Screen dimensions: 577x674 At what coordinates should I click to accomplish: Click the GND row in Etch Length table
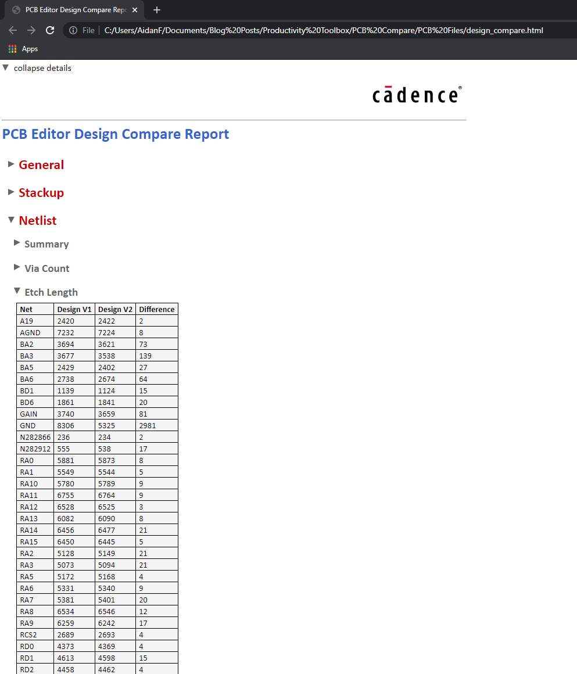28,425
